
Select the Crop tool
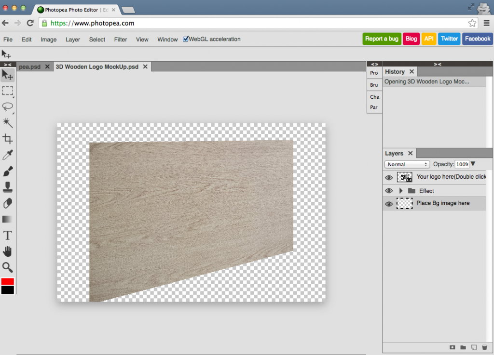click(x=7, y=139)
